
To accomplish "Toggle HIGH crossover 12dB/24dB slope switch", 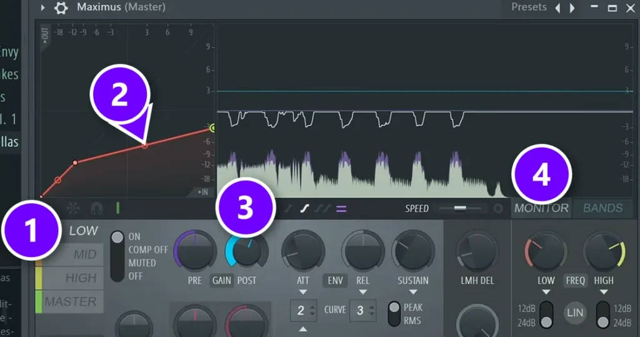I will (603, 315).
